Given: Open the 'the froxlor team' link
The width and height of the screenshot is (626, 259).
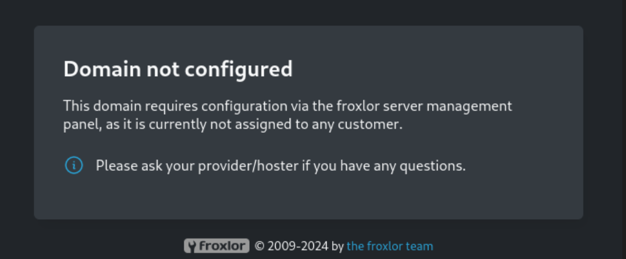Looking at the screenshot, I should pos(390,246).
